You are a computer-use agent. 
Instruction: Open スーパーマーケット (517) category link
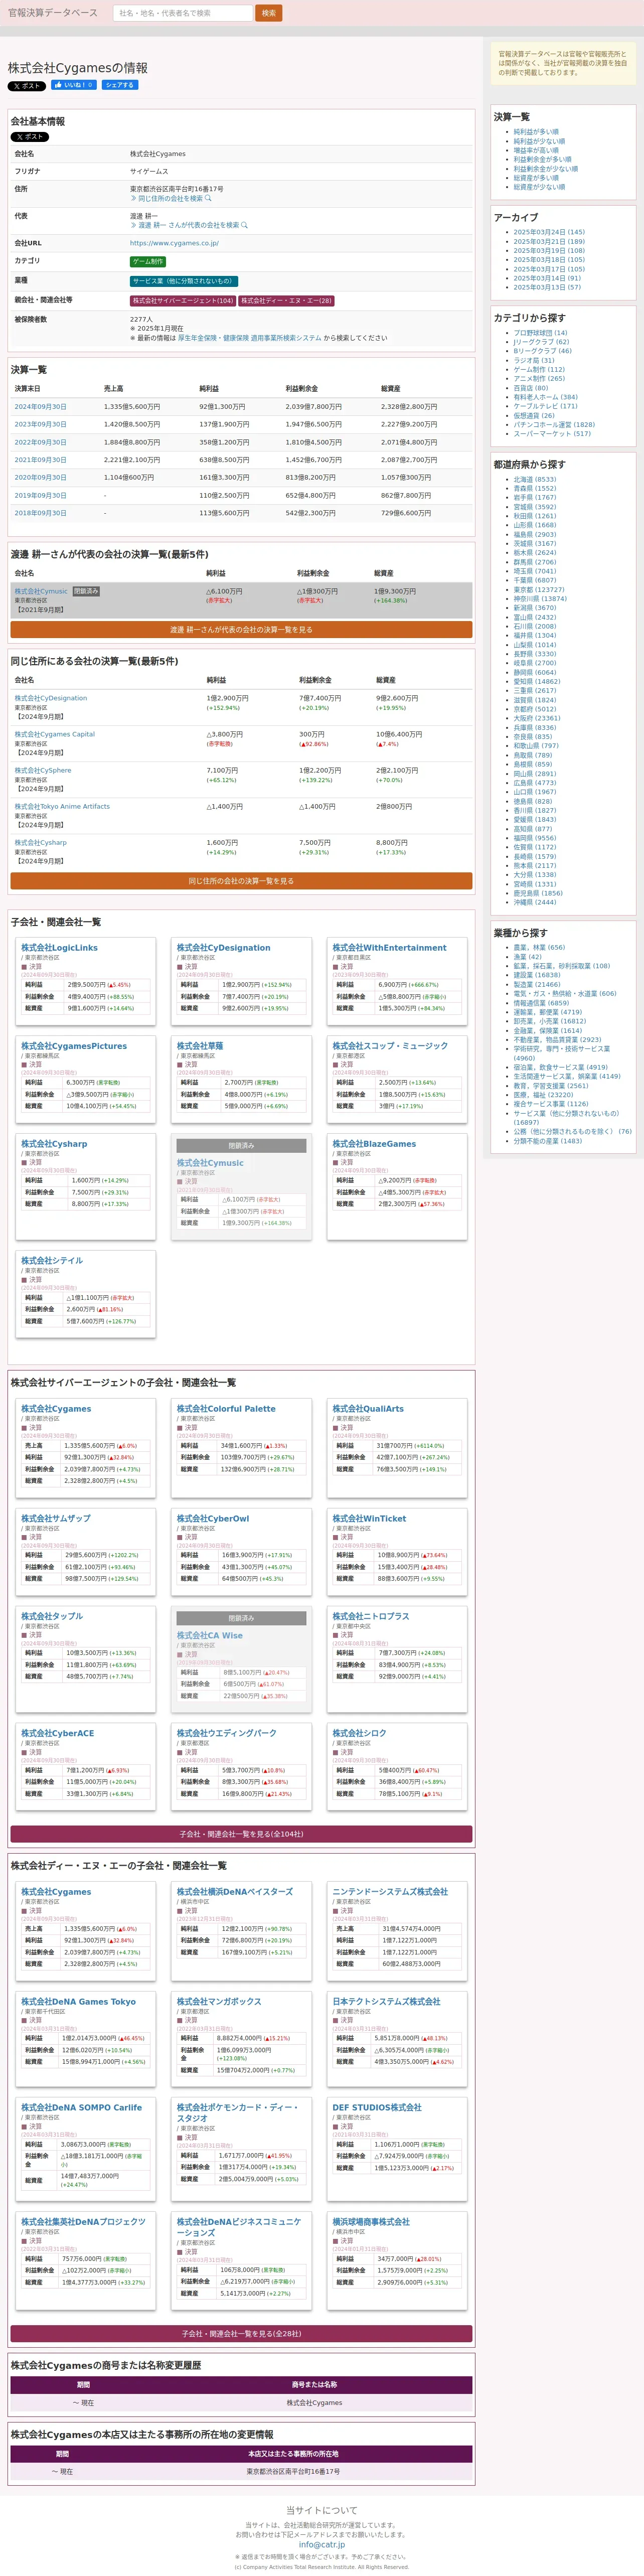[552, 434]
